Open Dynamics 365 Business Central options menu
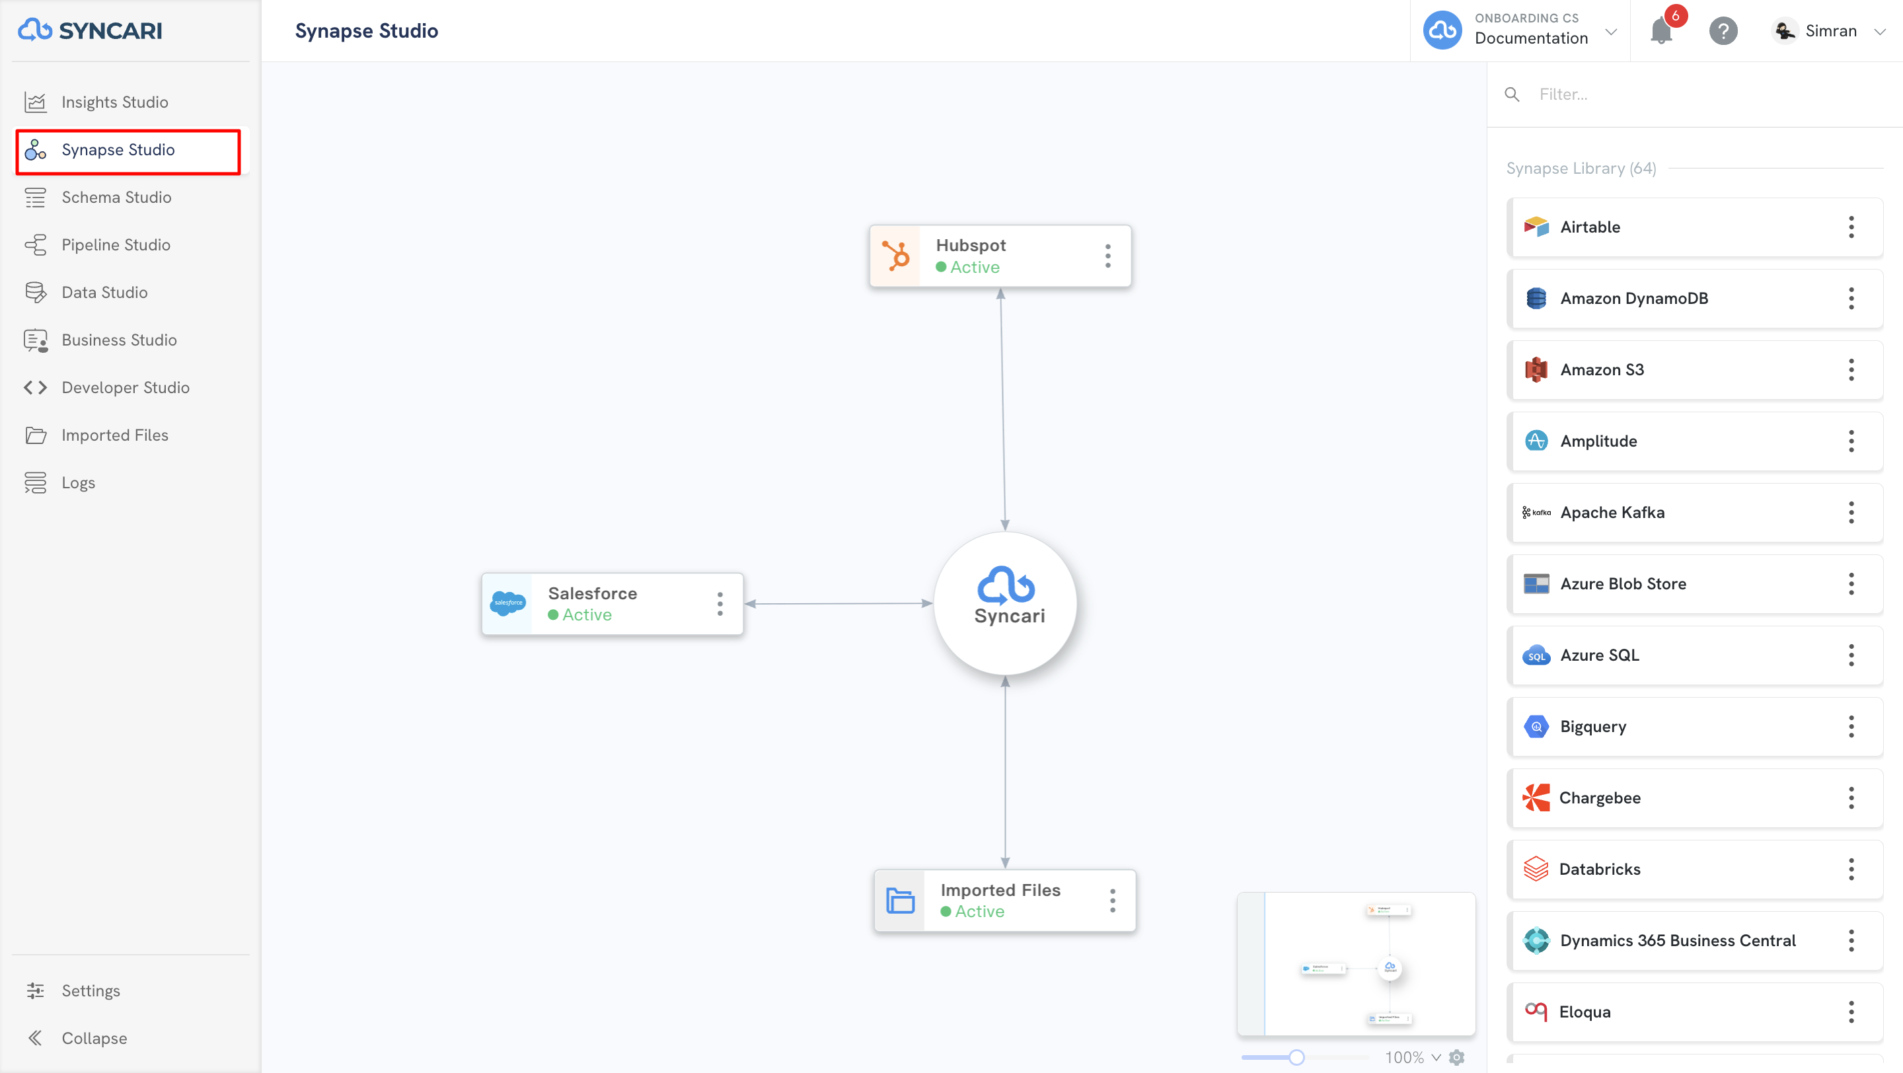Image resolution: width=1903 pixels, height=1073 pixels. coord(1851,940)
